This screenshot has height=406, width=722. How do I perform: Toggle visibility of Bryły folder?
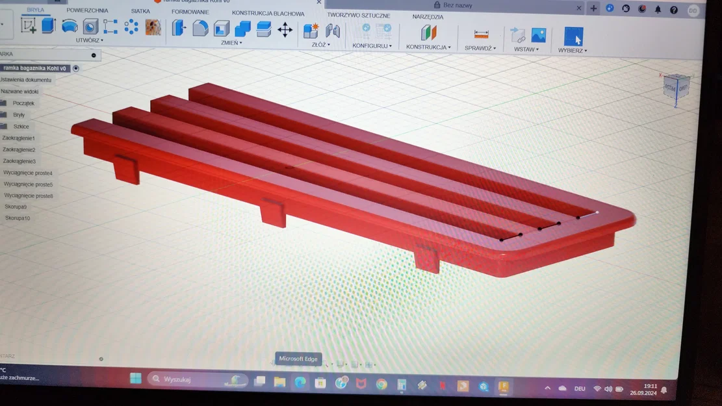[x=4, y=114]
